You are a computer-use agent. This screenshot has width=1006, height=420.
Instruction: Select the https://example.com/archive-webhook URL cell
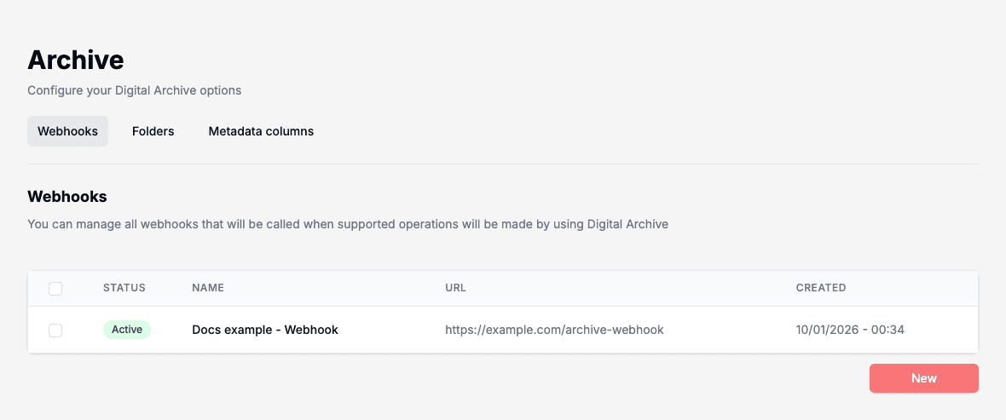click(554, 331)
